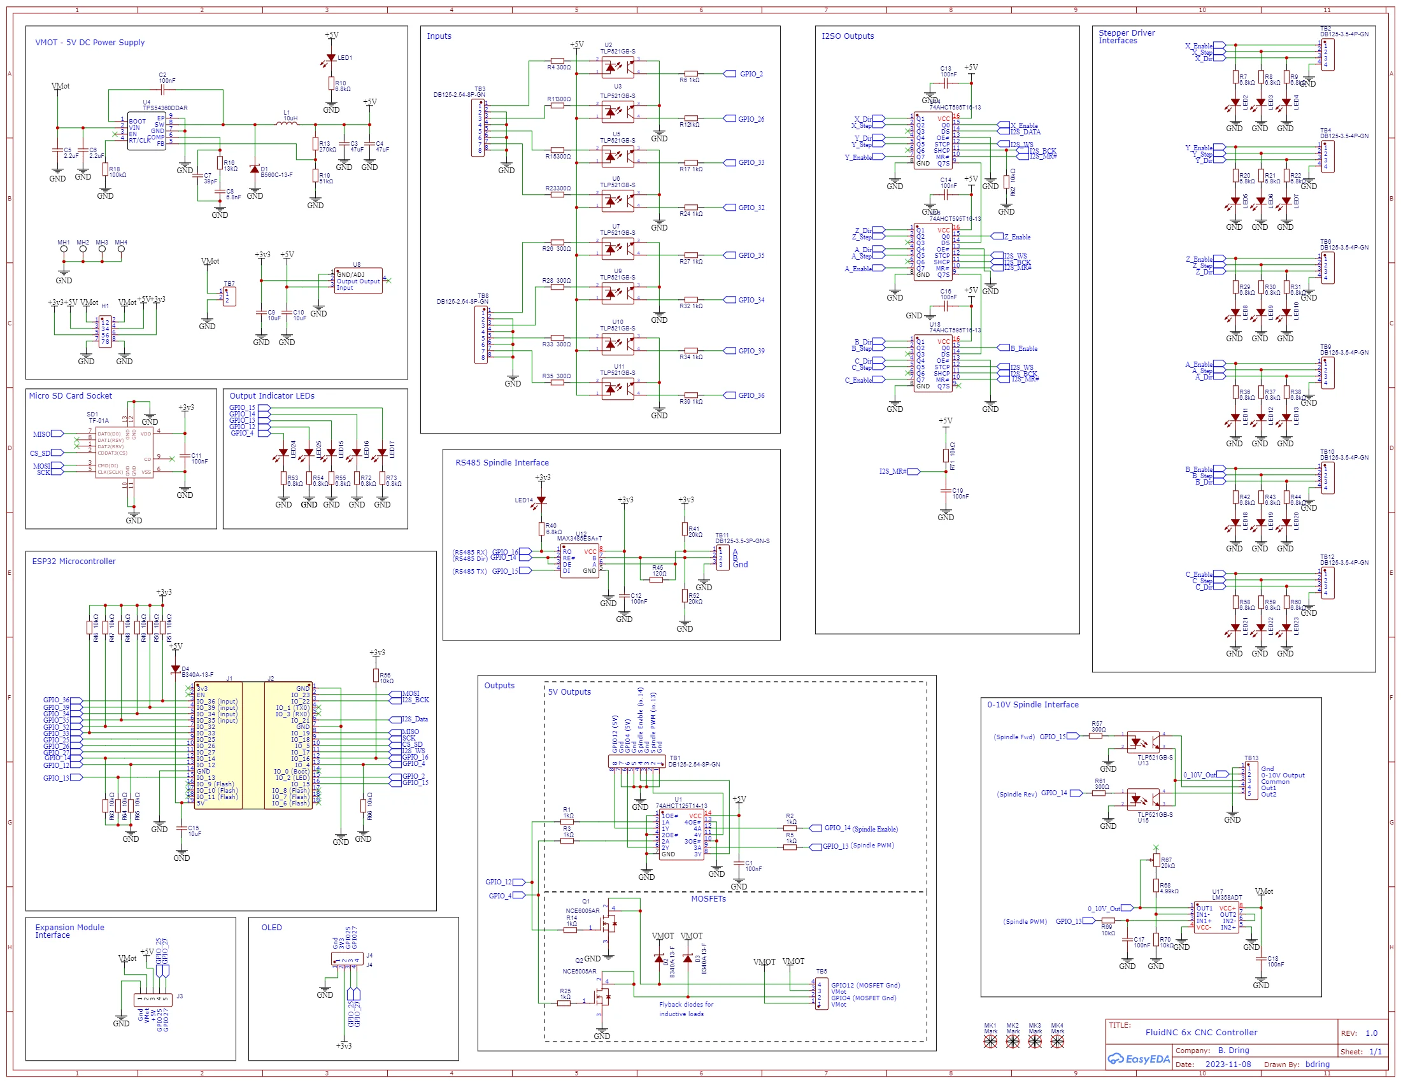1401x1083 pixels.
Task: Select the MK4 fiducial mark
Action: pyautogui.click(x=1057, y=1042)
